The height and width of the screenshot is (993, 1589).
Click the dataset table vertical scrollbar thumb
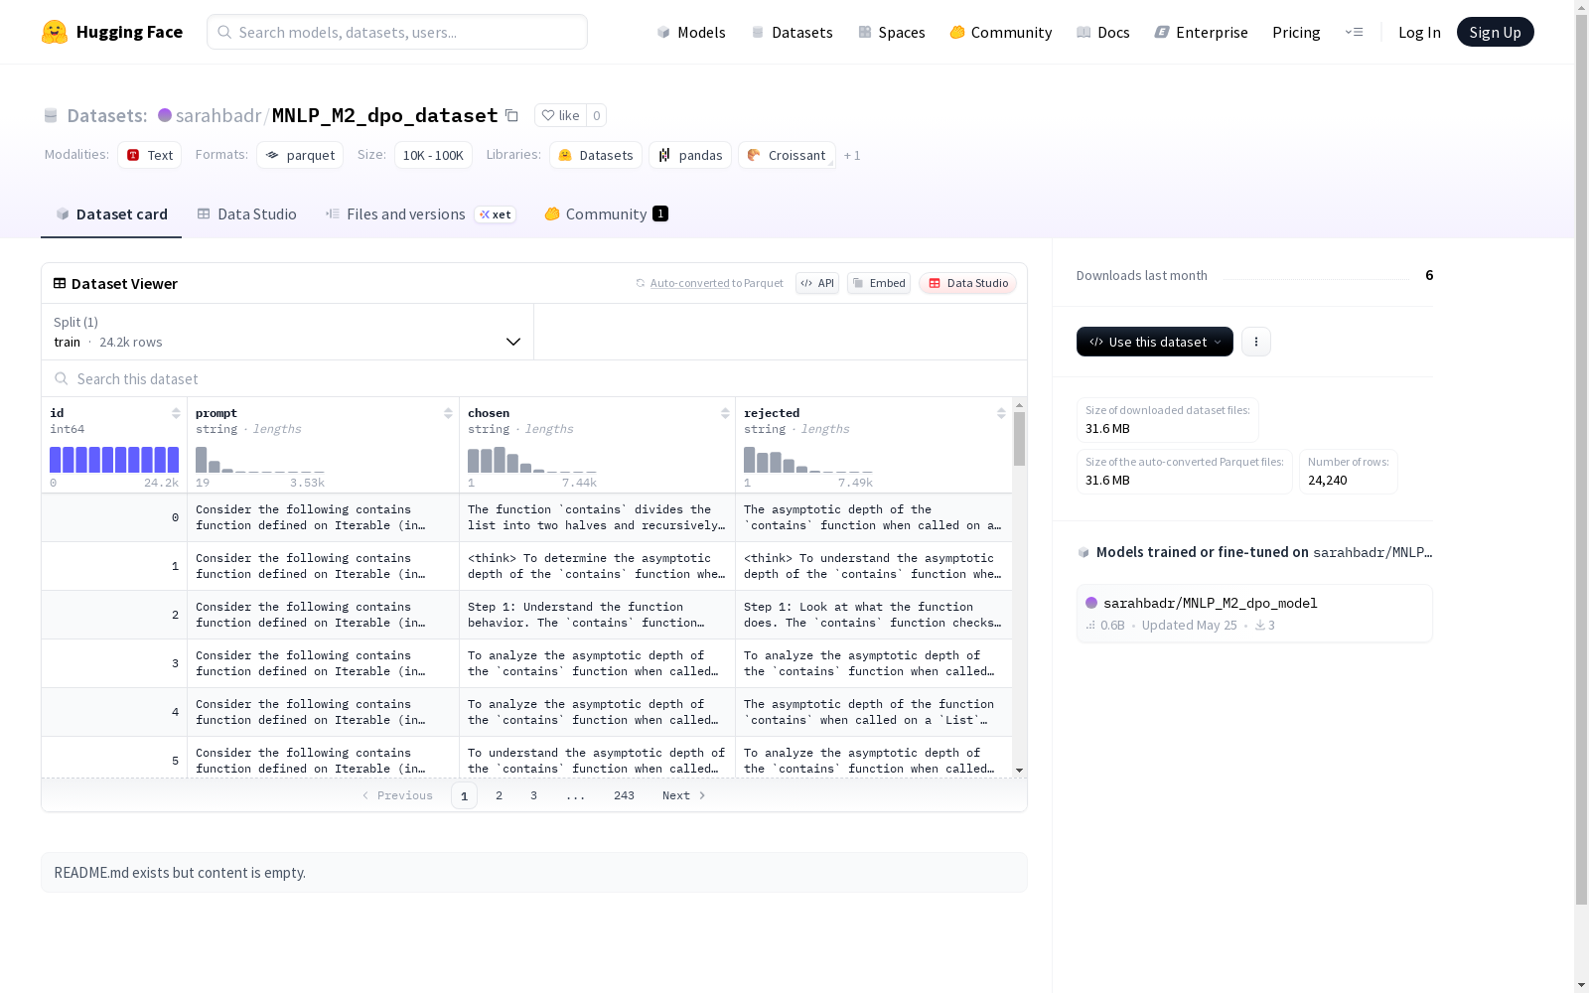[1019, 439]
